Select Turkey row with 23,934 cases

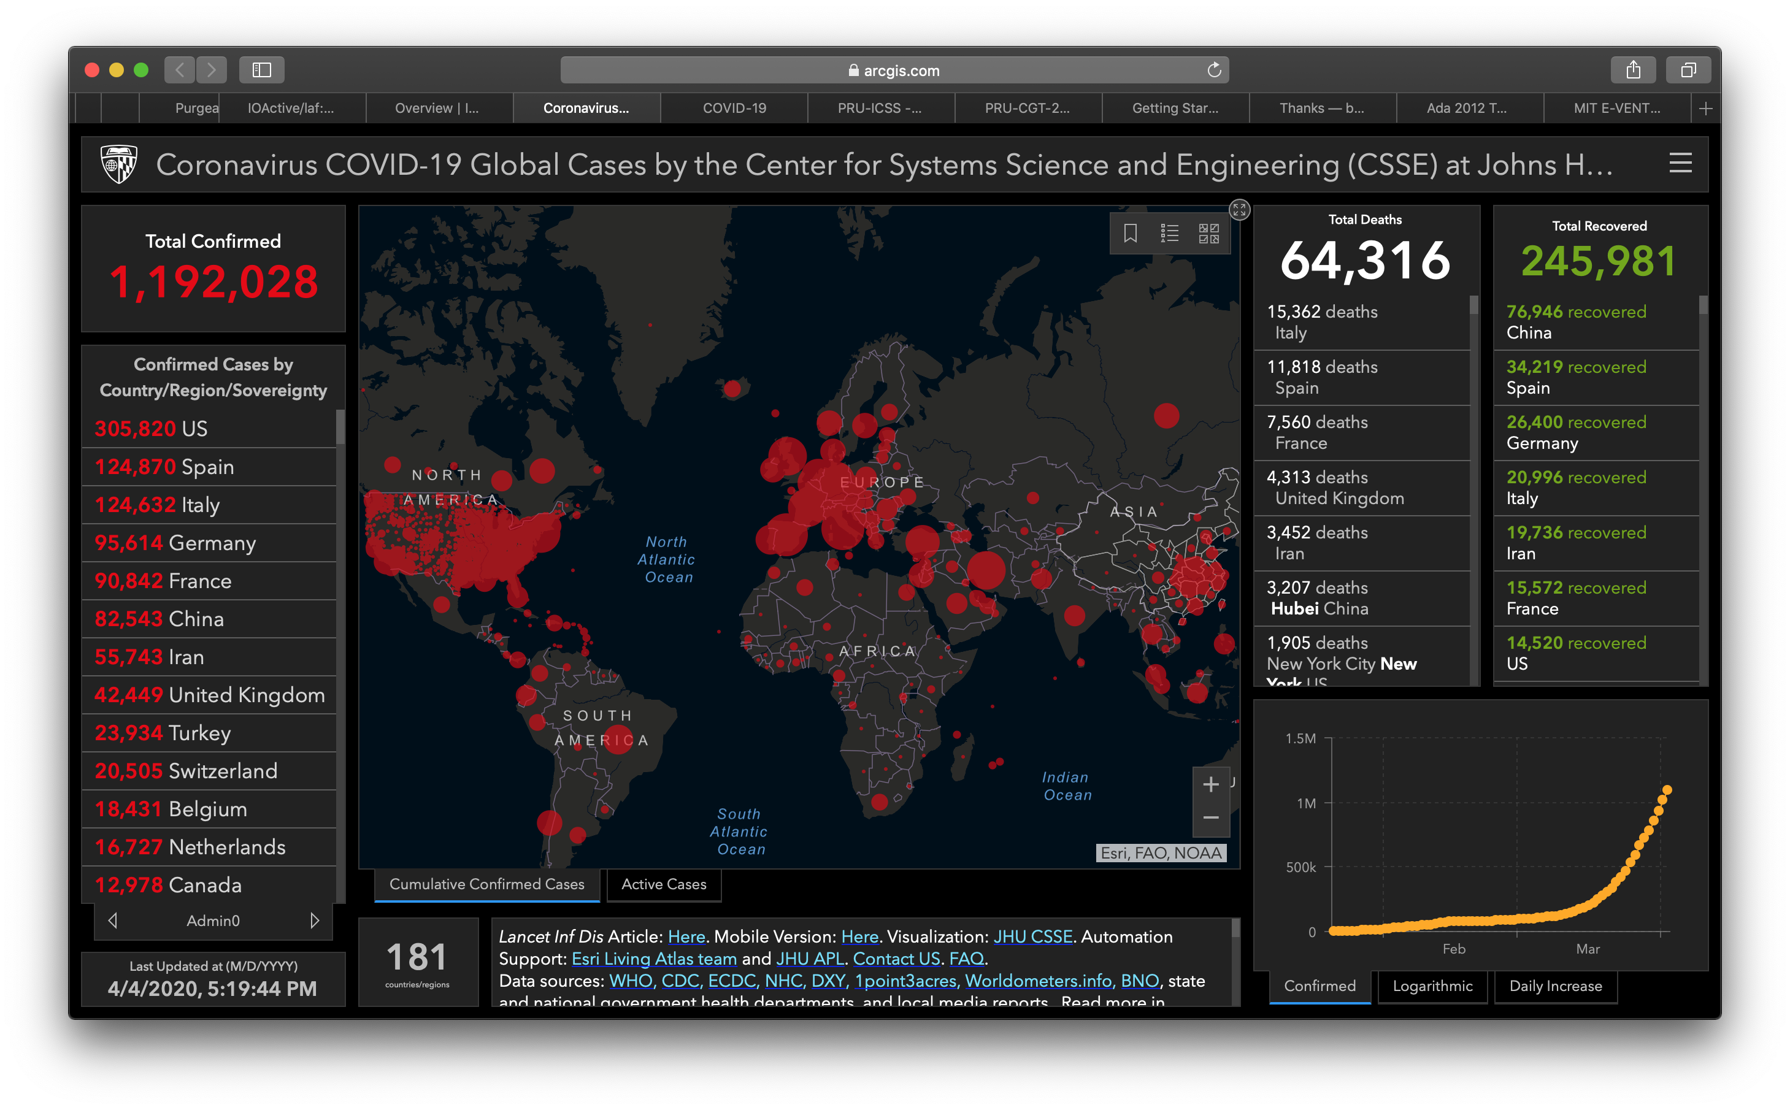[209, 733]
